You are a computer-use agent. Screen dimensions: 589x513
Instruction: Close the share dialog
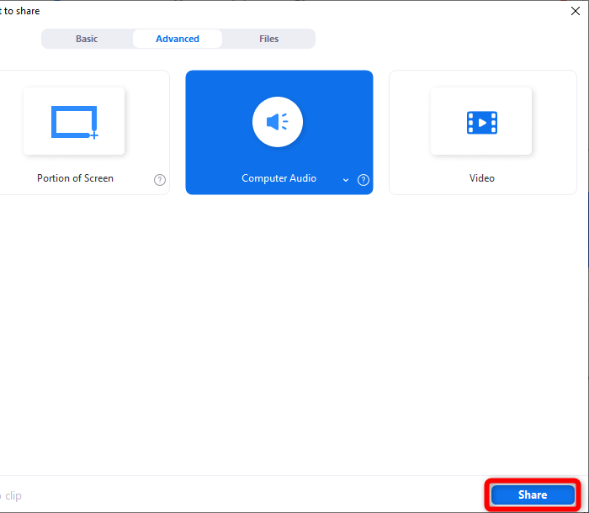click(x=575, y=11)
